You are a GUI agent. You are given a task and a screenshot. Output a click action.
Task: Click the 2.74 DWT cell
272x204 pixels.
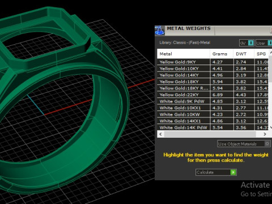pyautogui.click(x=244, y=62)
